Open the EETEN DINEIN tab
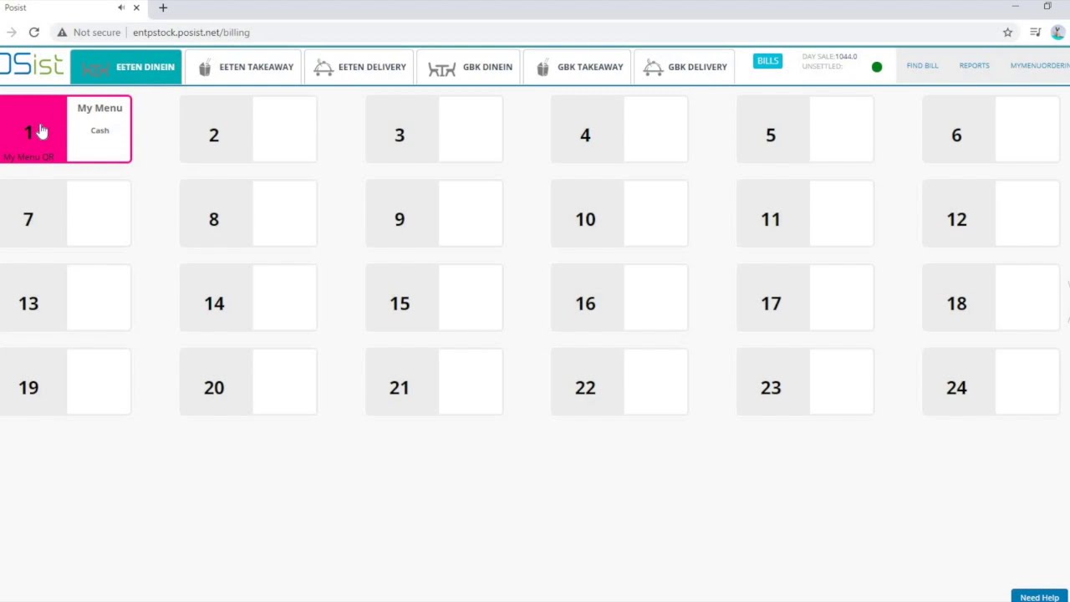Viewport: 1070px width, 602px height. pyautogui.click(x=125, y=67)
